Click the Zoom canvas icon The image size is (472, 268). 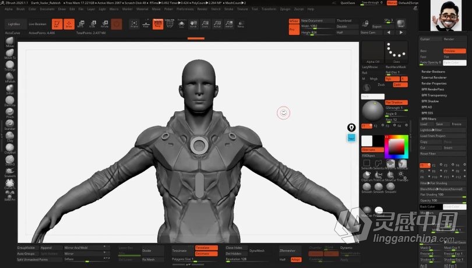205,24
